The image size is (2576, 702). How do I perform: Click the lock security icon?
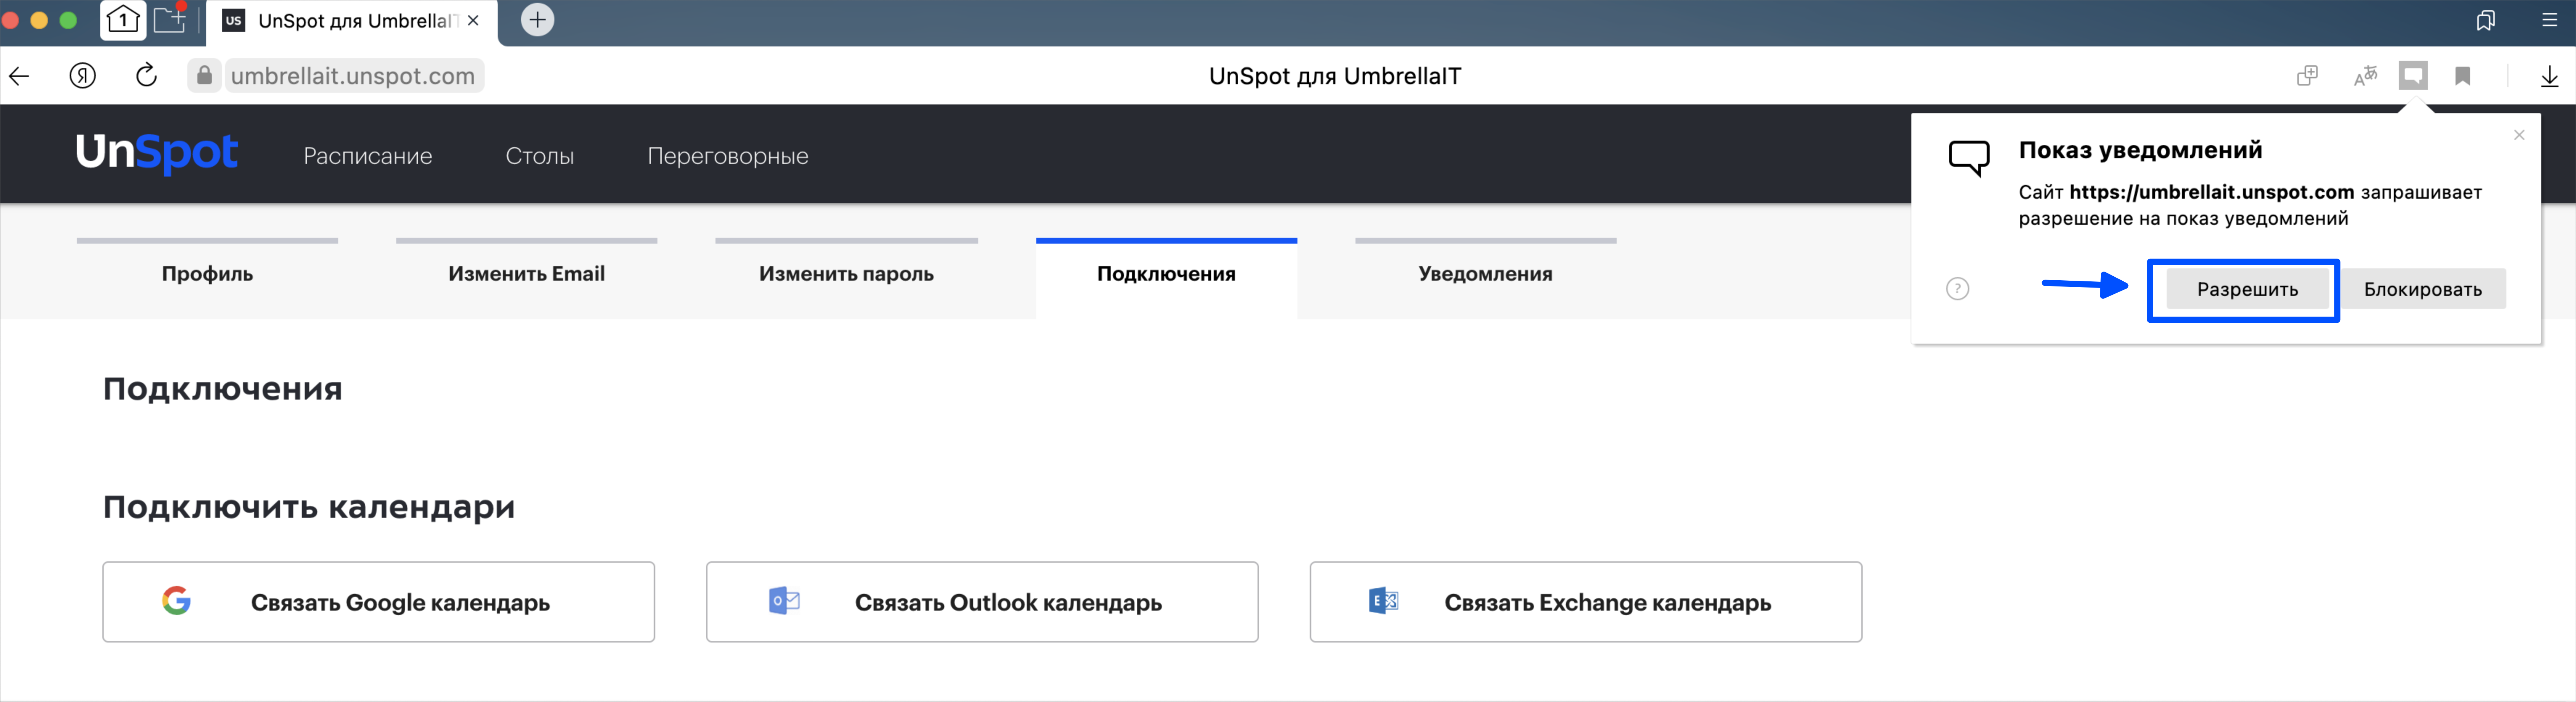(204, 76)
